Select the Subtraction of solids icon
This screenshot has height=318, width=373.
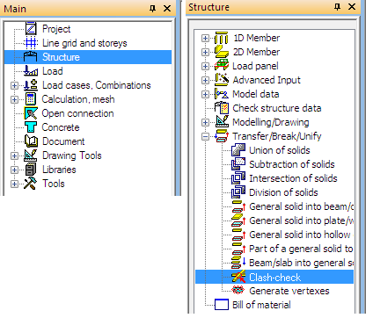(x=238, y=164)
